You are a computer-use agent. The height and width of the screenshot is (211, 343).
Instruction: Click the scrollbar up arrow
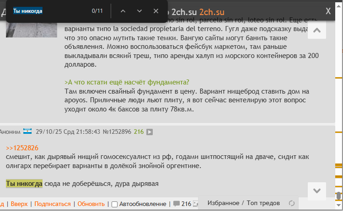[338, 6]
